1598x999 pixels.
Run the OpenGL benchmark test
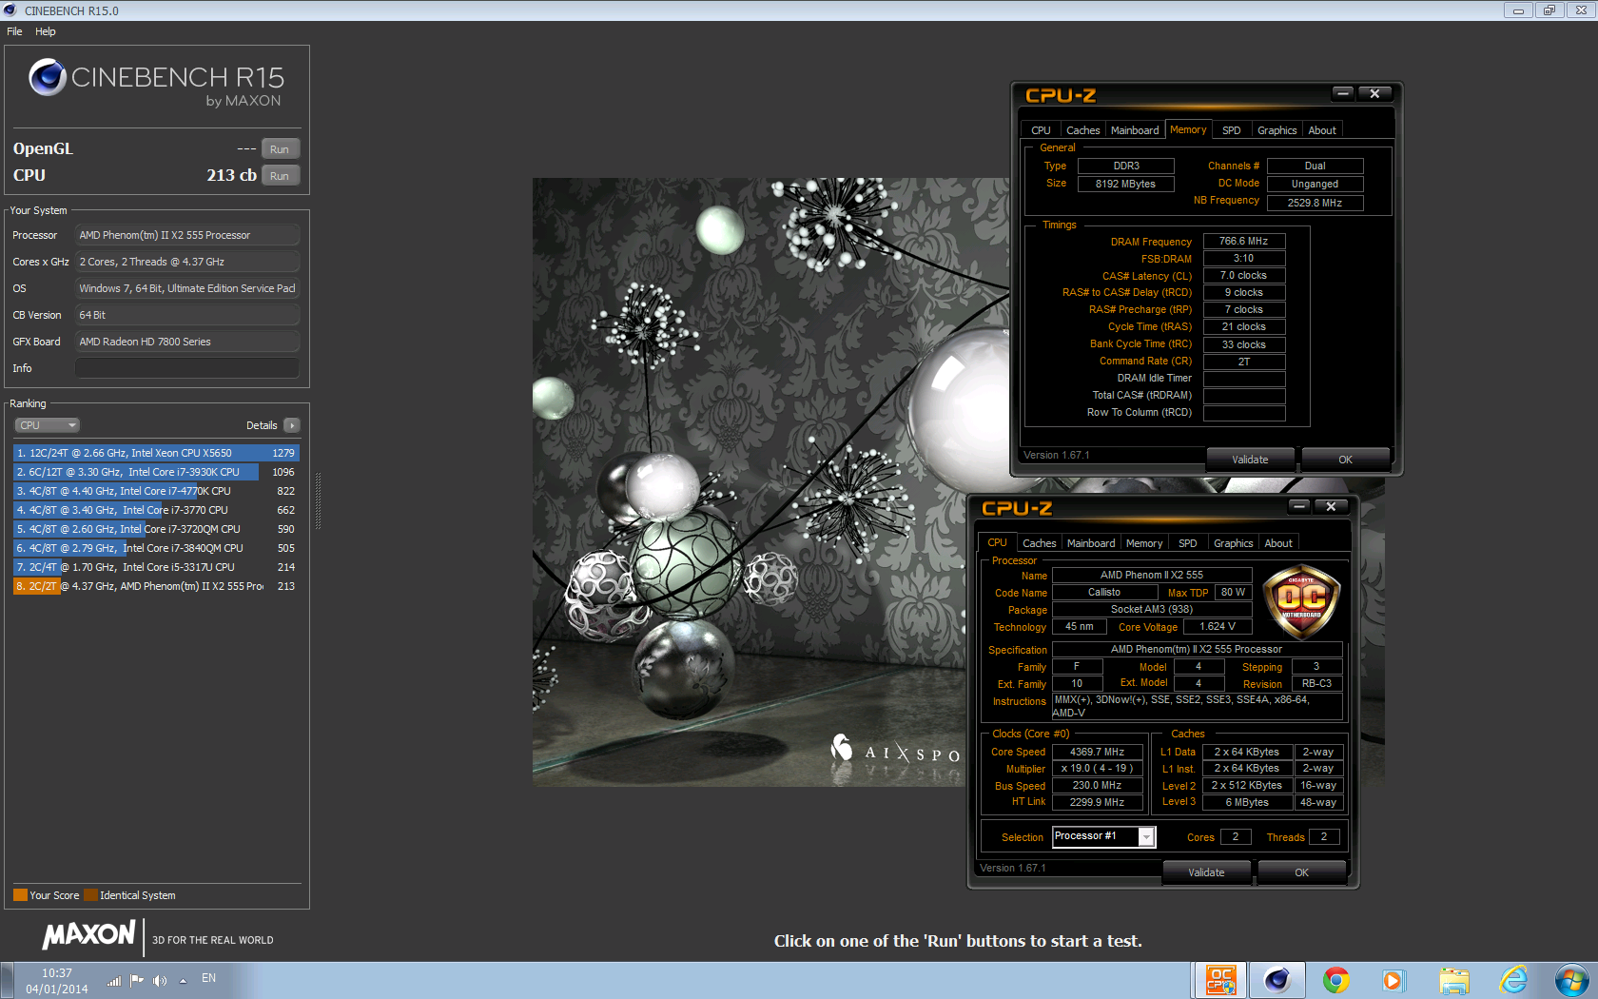point(280,149)
